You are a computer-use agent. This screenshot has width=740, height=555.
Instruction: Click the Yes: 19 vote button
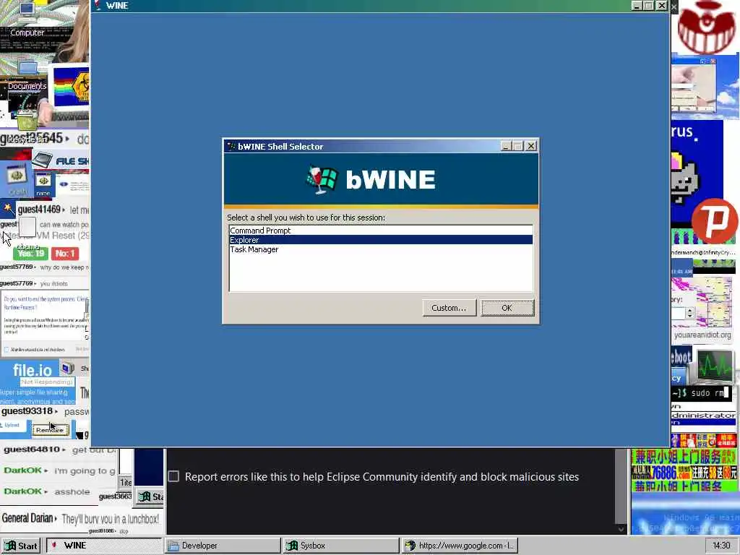pyautogui.click(x=30, y=254)
